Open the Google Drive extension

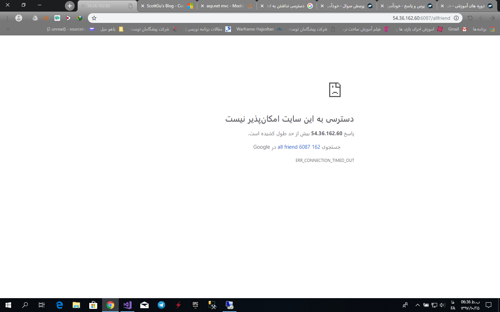(x=35, y=18)
